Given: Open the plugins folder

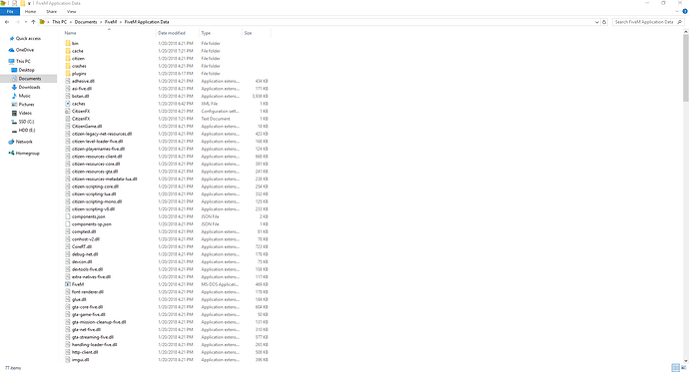Looking at the screenshot, I should tap(79, 74).
